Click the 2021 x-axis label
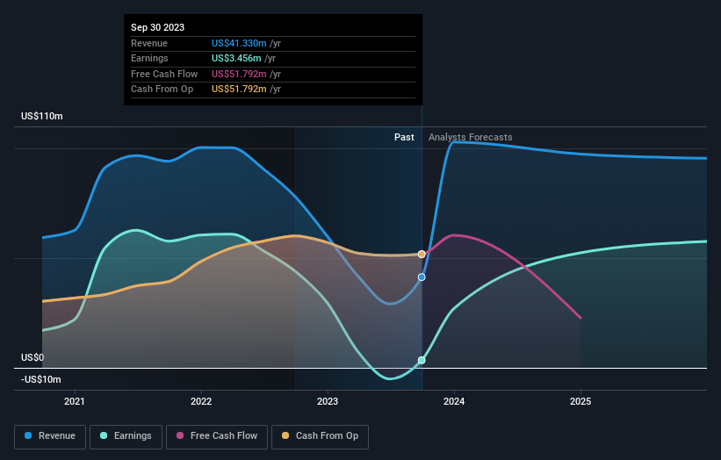Viewport: 721px width, 460px height. pyautogui.click(x=75, y=402)
